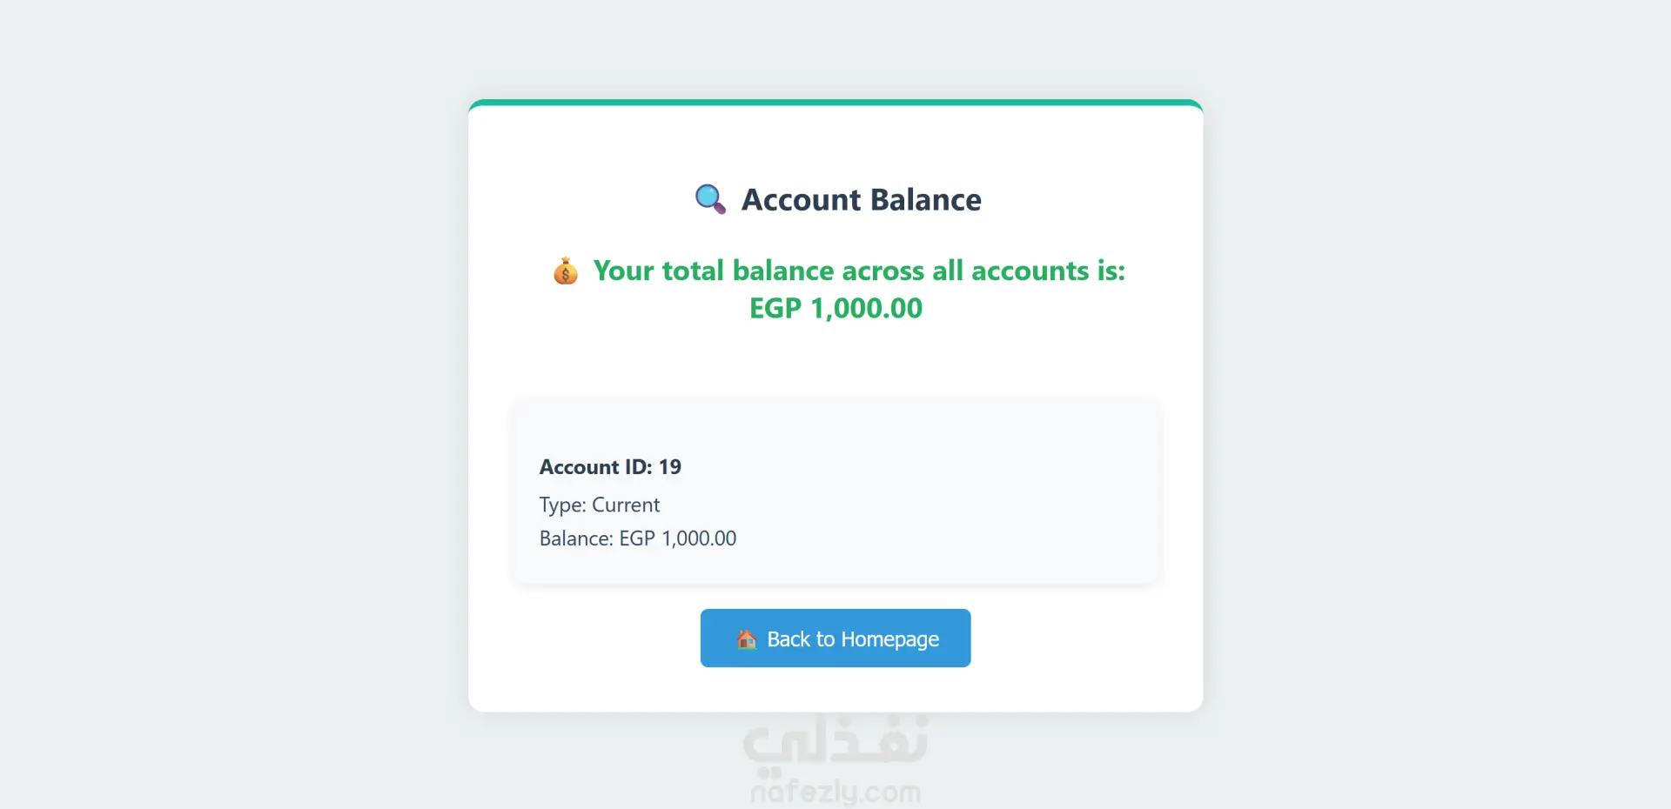1671x809 pixels.
Task: Click the bold "Account ID:" label
Action: coord(595,467)
